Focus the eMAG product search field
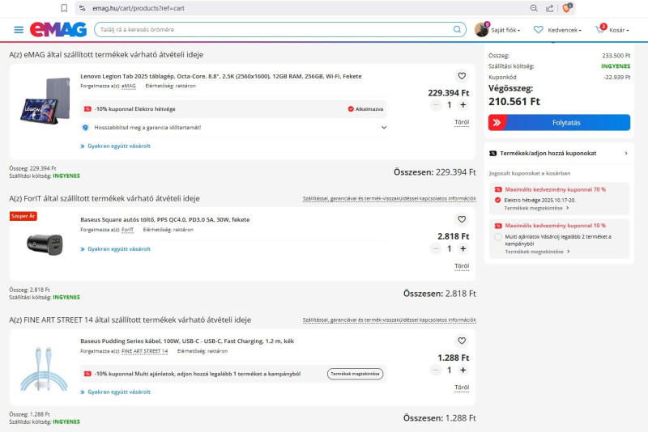The width and height of the screenshot is (648, 432). click(x=280, y=29)
